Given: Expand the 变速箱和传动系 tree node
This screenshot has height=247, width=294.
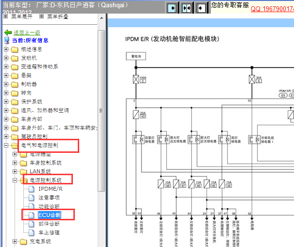Looking at the screenshot, I should click(x=6, y=66).
